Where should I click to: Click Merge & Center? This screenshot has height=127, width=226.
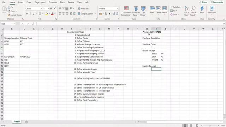point(85,14)
